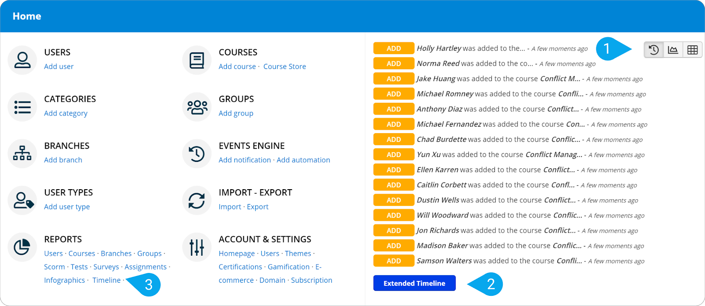Click the Users person icon
This screenshot has height=306, width=705.
22,60
